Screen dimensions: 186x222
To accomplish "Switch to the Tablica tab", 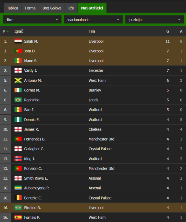I will coord(12,8).
